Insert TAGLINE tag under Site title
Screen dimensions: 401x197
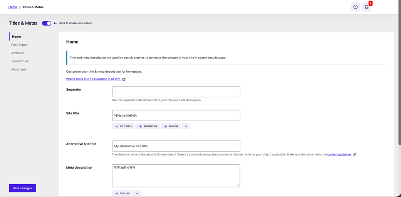pos(171,126)
